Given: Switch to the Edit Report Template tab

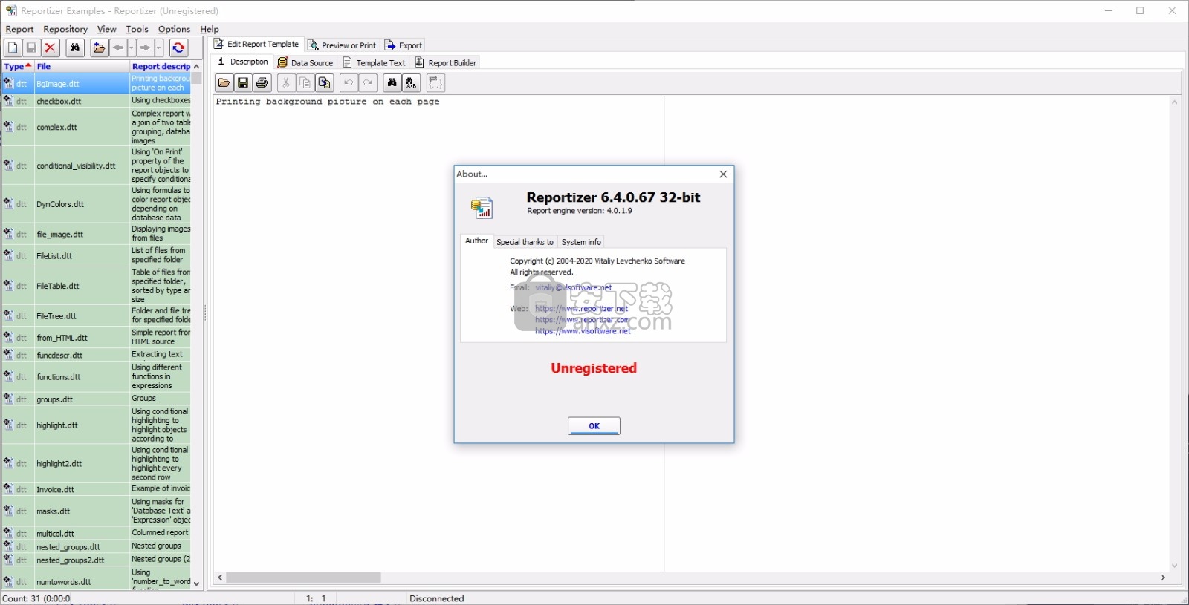Looking at the screenshot, I should pos(256,45).
